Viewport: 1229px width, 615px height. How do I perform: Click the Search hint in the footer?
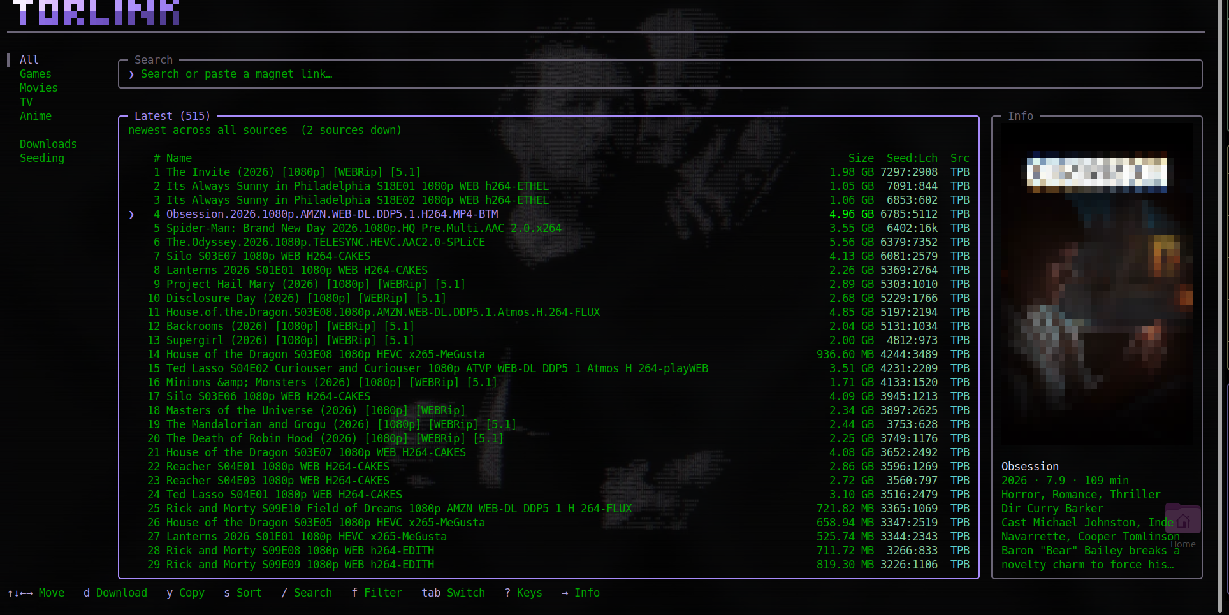pyautogui.click(x=307, y=593)
